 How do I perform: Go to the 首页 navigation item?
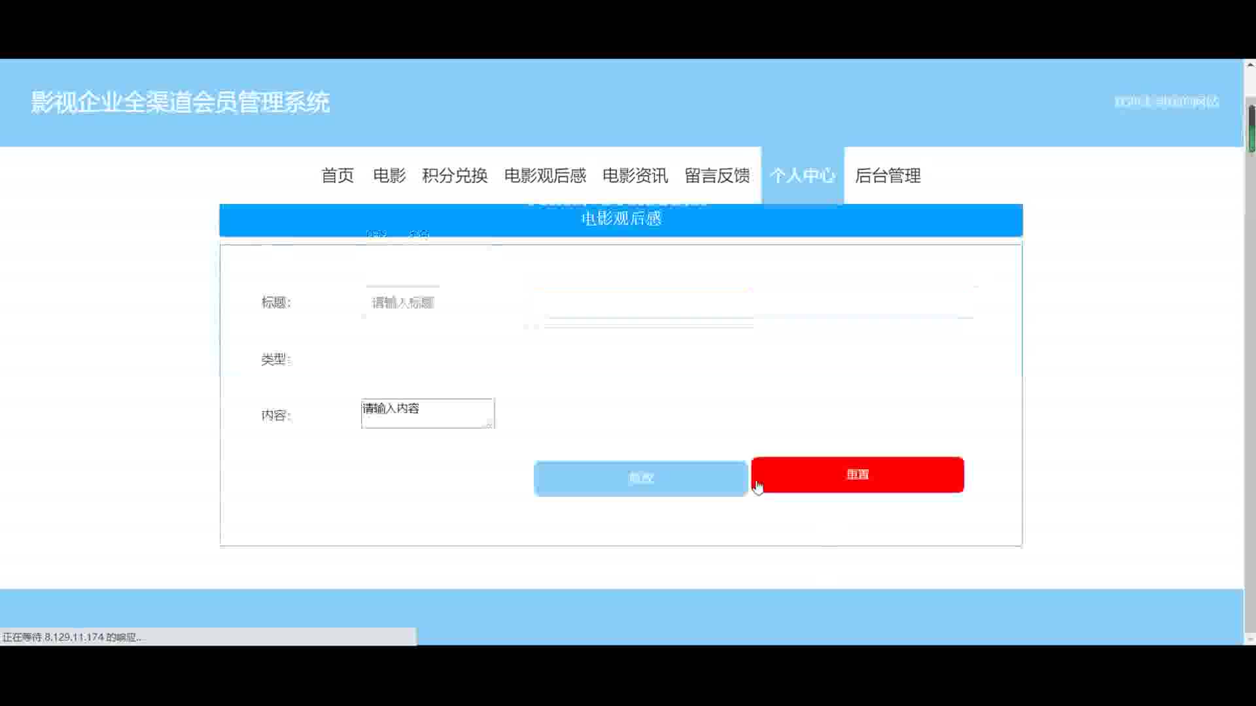[338, 175]
